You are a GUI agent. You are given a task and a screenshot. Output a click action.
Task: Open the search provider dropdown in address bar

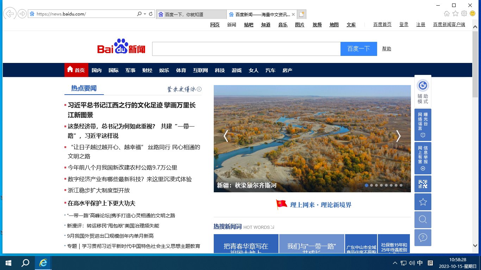pos(144,14)
